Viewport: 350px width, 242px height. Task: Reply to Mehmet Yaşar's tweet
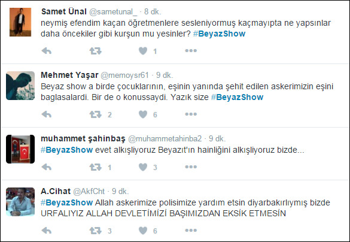(x=47, y=114)
